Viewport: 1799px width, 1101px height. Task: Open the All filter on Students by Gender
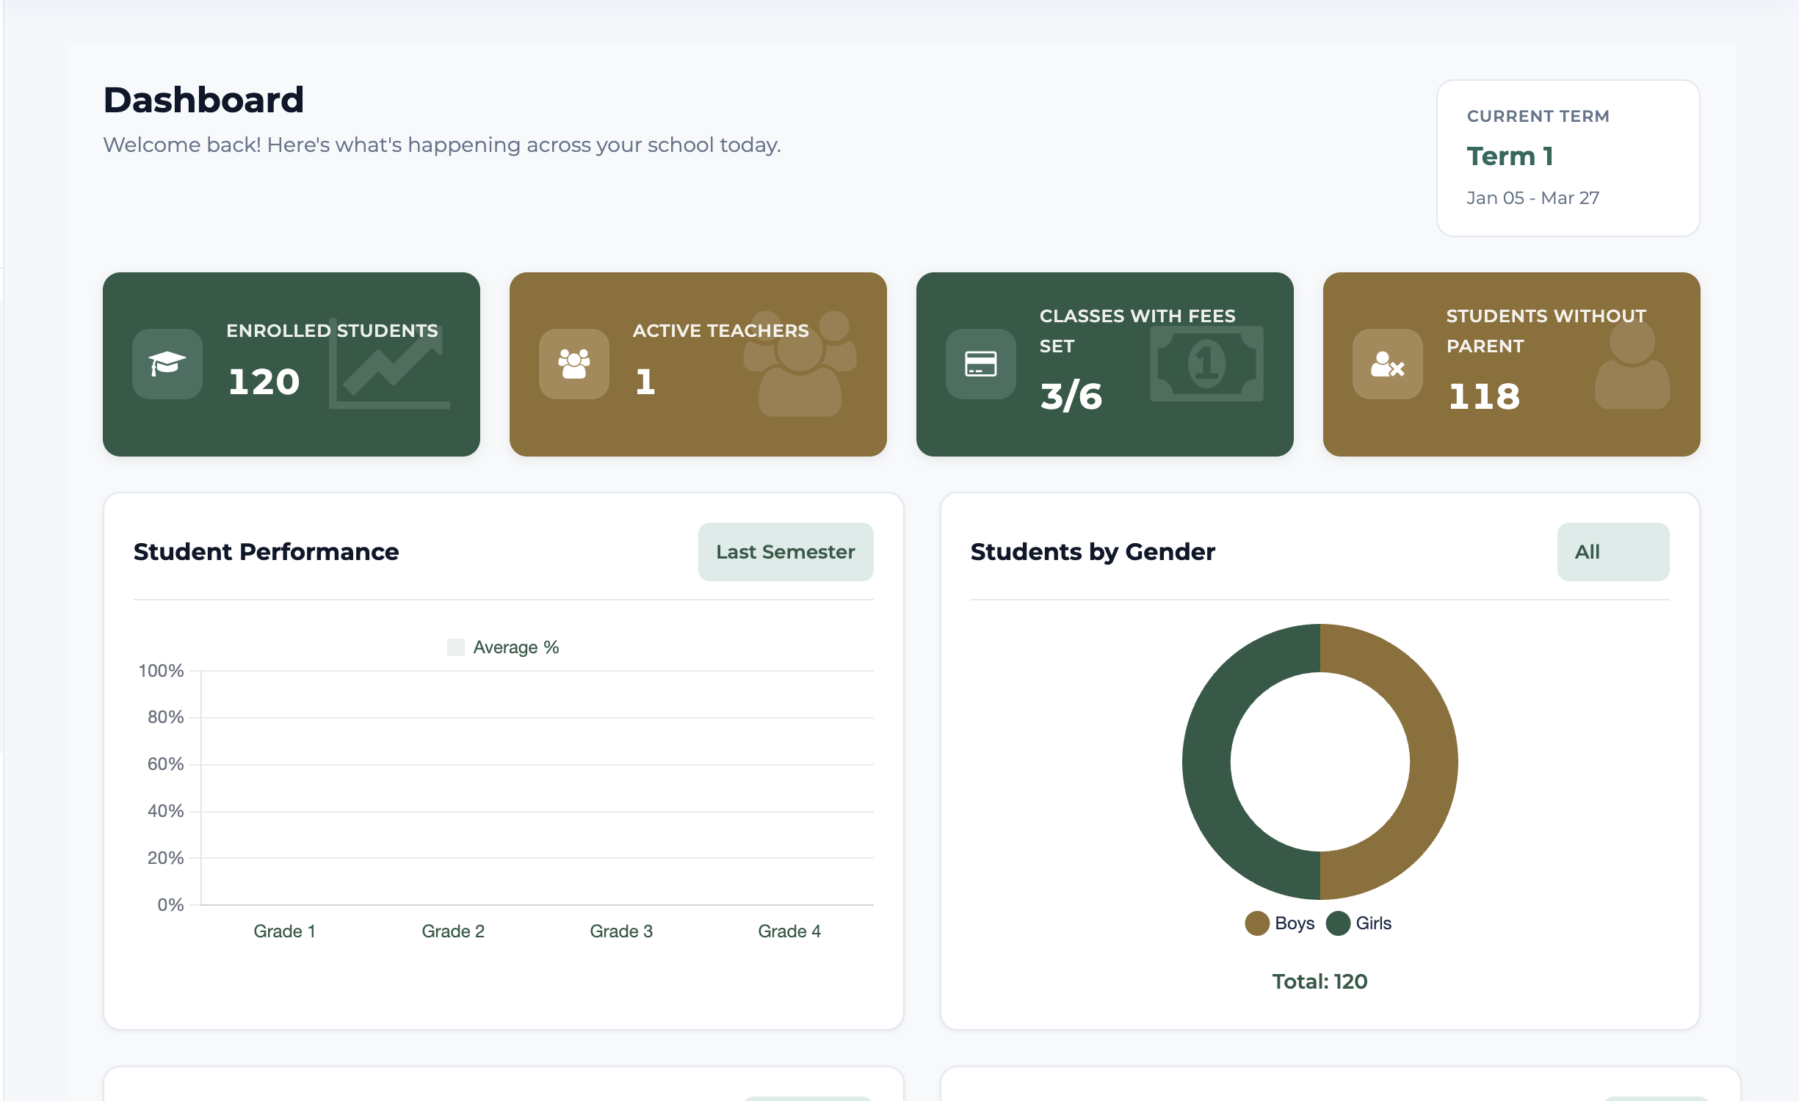[x=1612, y=551]
